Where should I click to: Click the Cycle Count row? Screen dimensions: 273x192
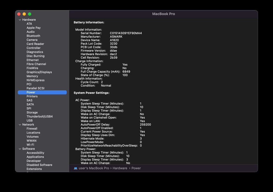tap(92, 82)
